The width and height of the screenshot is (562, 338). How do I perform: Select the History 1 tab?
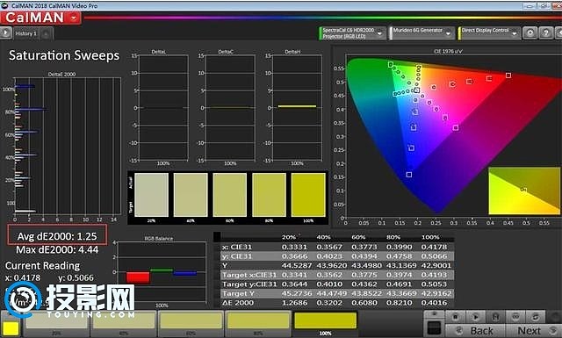[x=26, y=33]
